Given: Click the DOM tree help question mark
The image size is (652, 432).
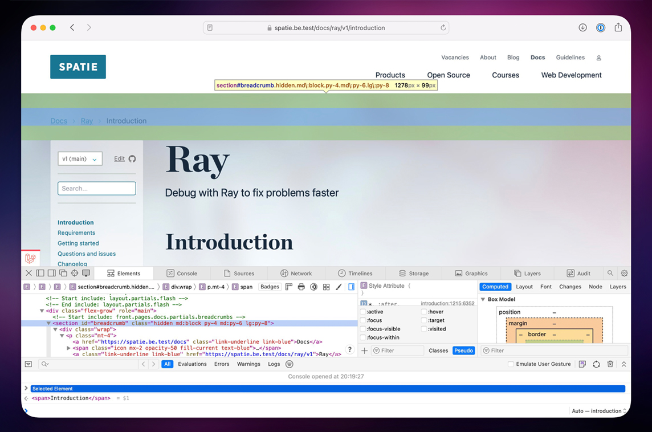Looking at the screenshot, I should [x=350, y=350].
